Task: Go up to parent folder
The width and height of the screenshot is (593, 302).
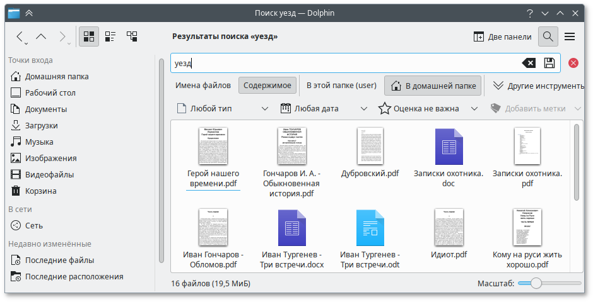Action: [41, 36]
